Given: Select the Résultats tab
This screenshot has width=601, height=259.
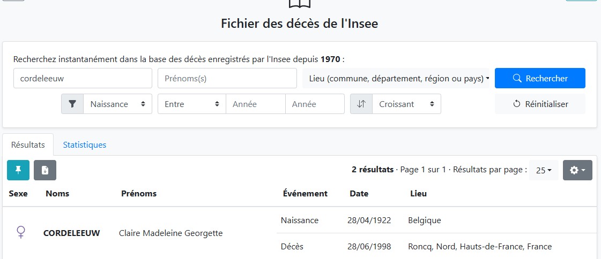Looking at the screenshot, I should (28, 144).
